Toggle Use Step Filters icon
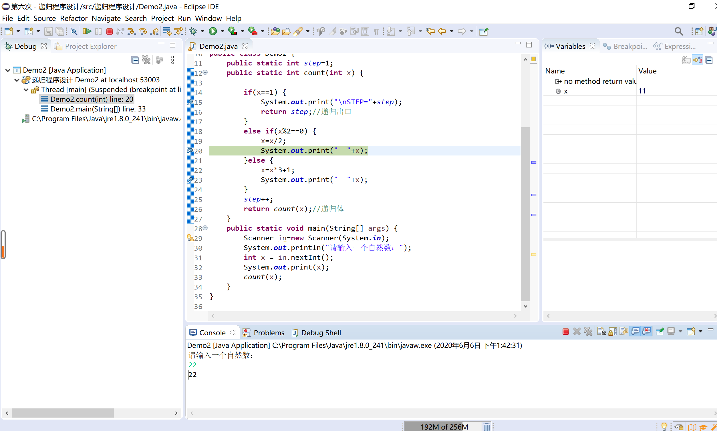 (x=179, y=31)
